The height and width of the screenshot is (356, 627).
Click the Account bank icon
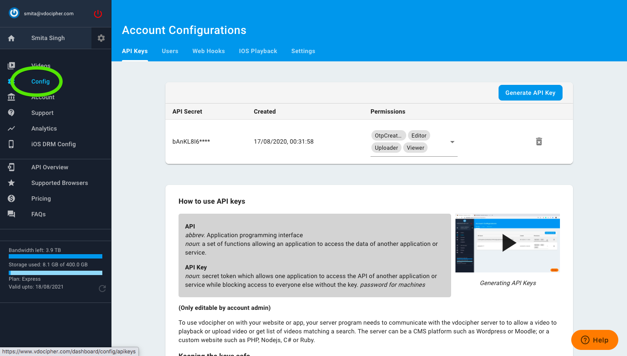[x=11, y=97]
